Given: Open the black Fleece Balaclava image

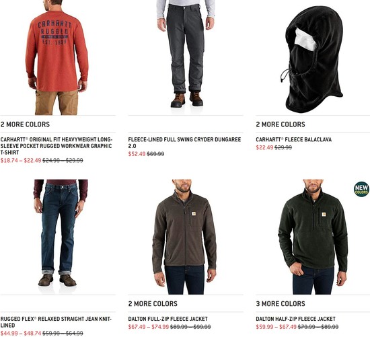Looking at the screenshot, I should 312,59.
